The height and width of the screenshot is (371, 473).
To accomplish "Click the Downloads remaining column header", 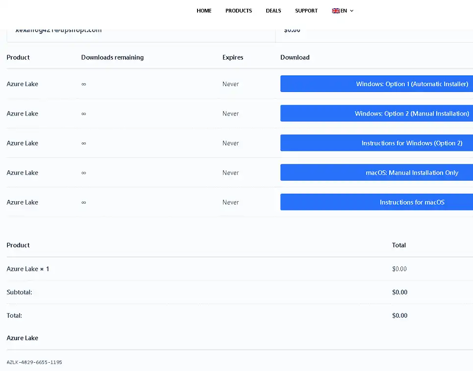I will (x=112, y=57).
